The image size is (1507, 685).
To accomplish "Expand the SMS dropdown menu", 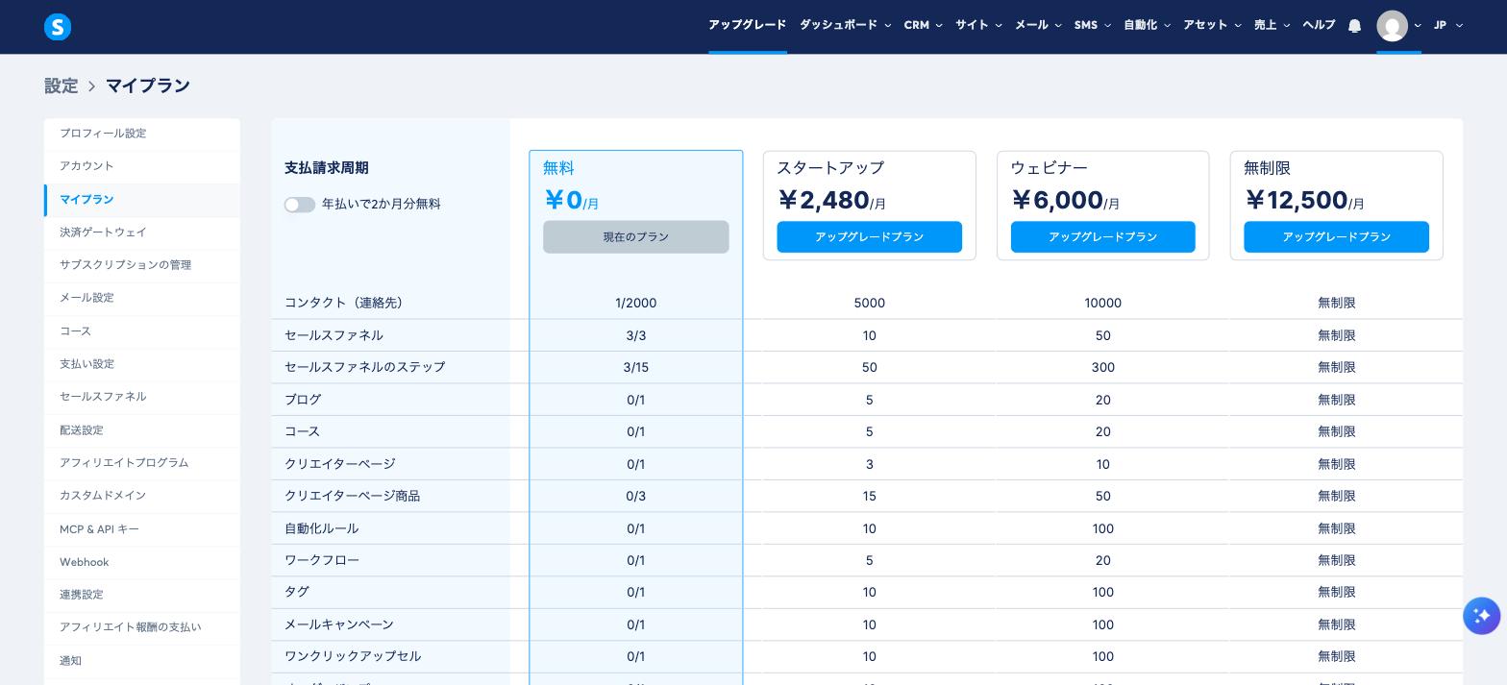I will coord(1093,25).
